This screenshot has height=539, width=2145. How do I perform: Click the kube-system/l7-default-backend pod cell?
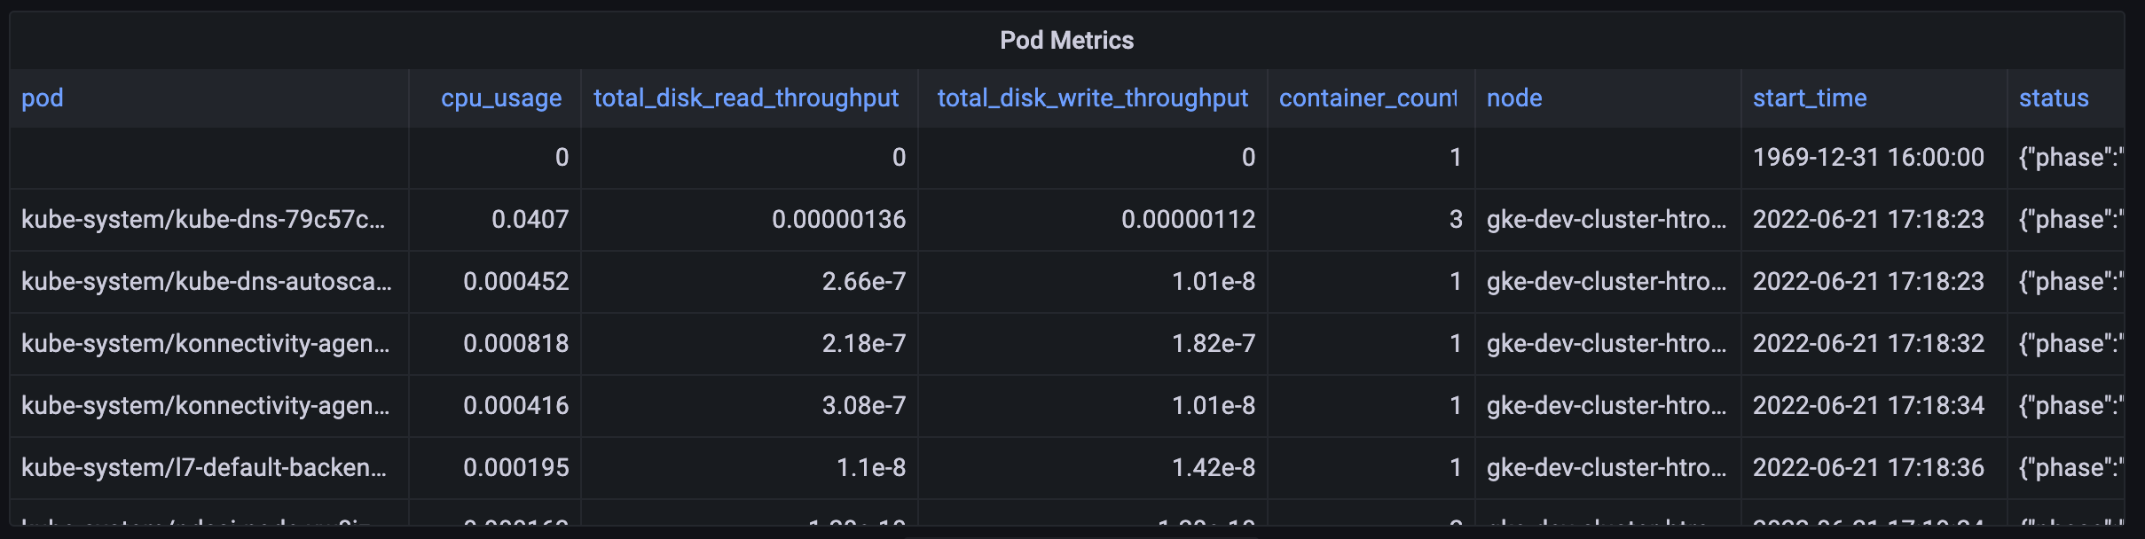(204, 467)
